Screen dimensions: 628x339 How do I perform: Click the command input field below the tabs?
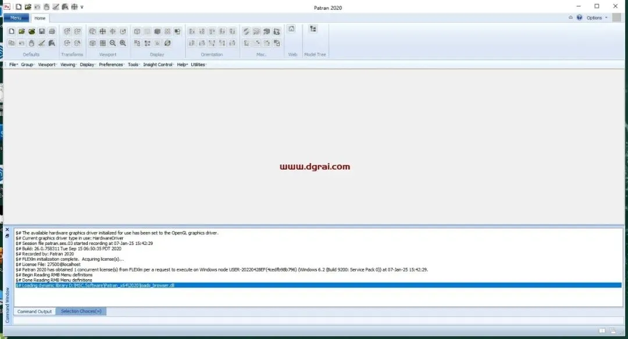319,320
